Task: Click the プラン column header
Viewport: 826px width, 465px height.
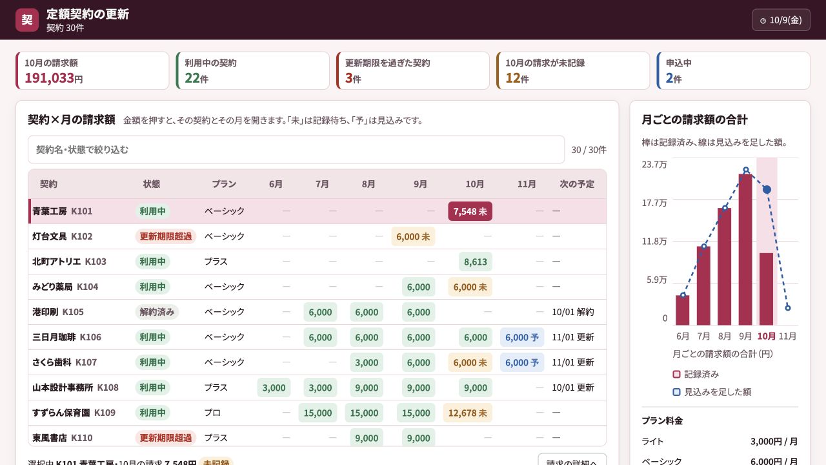Action: point(224,184)
